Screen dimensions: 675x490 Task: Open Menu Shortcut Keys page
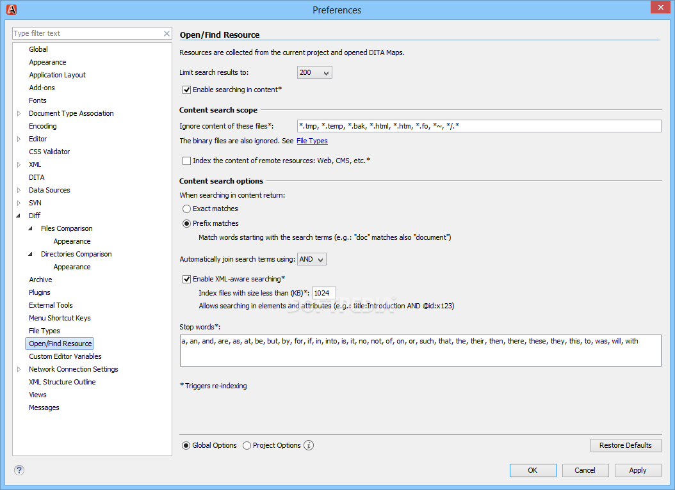(60, 318)
